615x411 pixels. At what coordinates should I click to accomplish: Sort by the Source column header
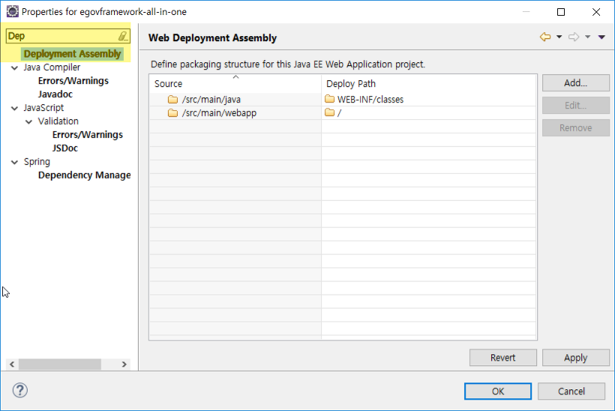235,83
